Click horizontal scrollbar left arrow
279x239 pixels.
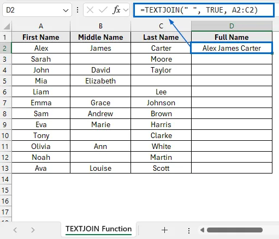coord(202,230)
